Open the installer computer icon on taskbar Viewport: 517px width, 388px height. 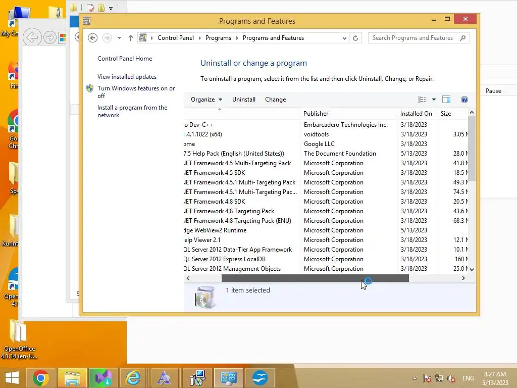197,378
